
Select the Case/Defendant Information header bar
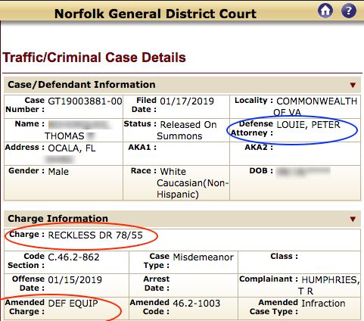[x=182, y=85]
